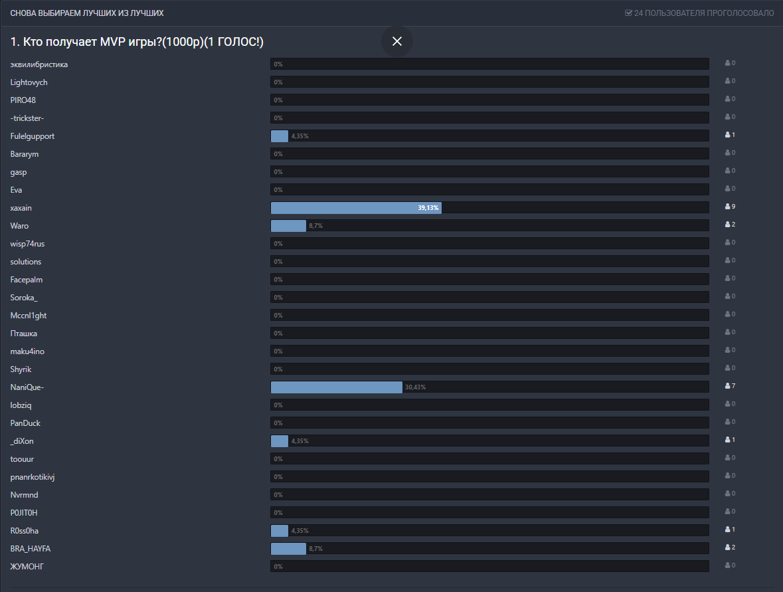
Task: Pick the Mccnl1ght option label
Action: coord(29,316)
